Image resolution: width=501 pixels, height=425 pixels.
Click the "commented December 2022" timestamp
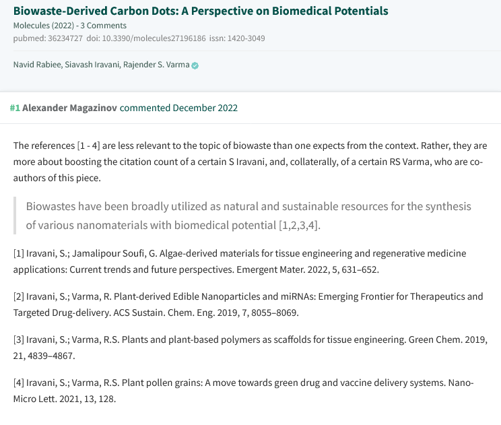(x=178, y=108)
